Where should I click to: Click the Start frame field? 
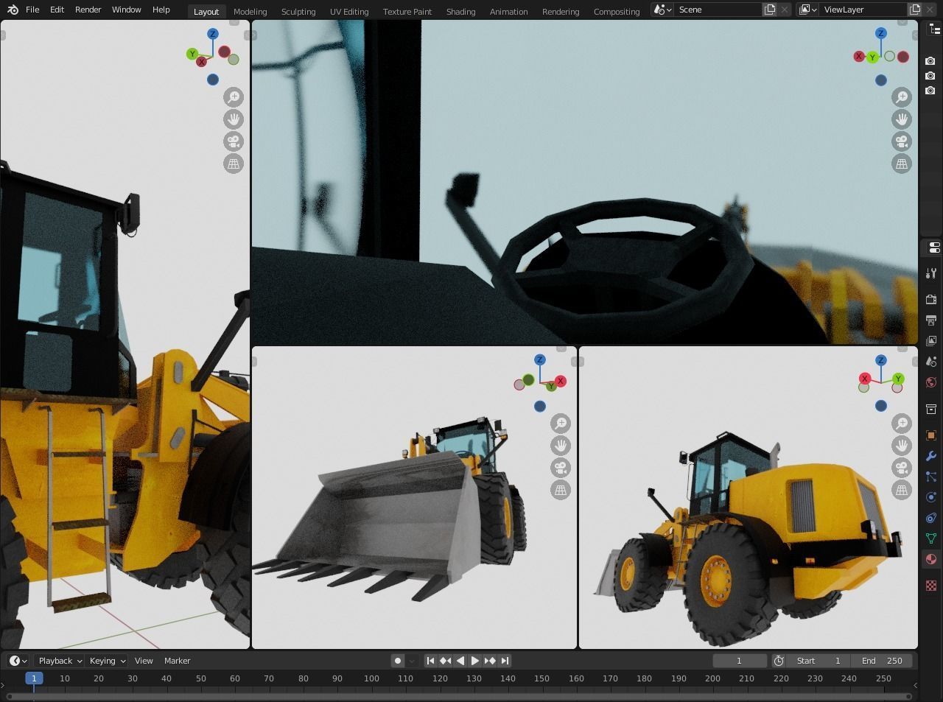point(818,661)
